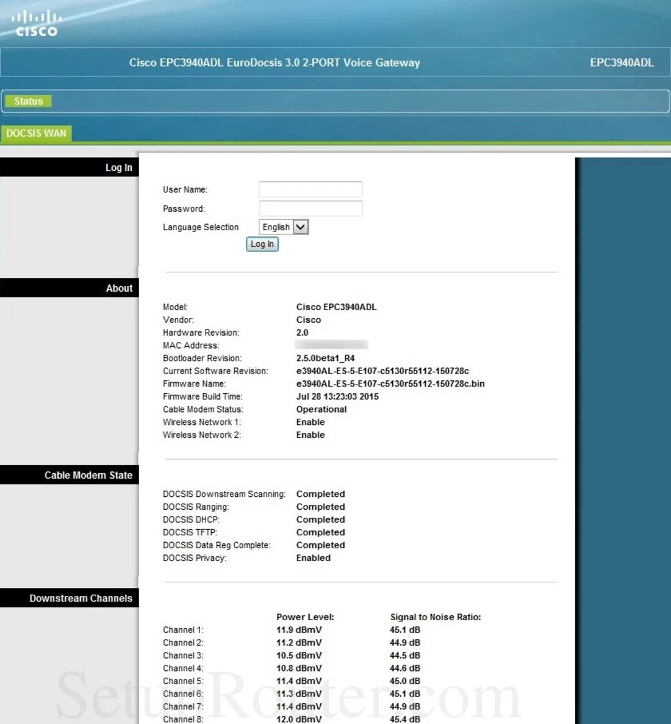Click DOCSIS Privacy Enabled value
Image resolution: width=671 pixels, height=724 pixels.
click(313, 558)
